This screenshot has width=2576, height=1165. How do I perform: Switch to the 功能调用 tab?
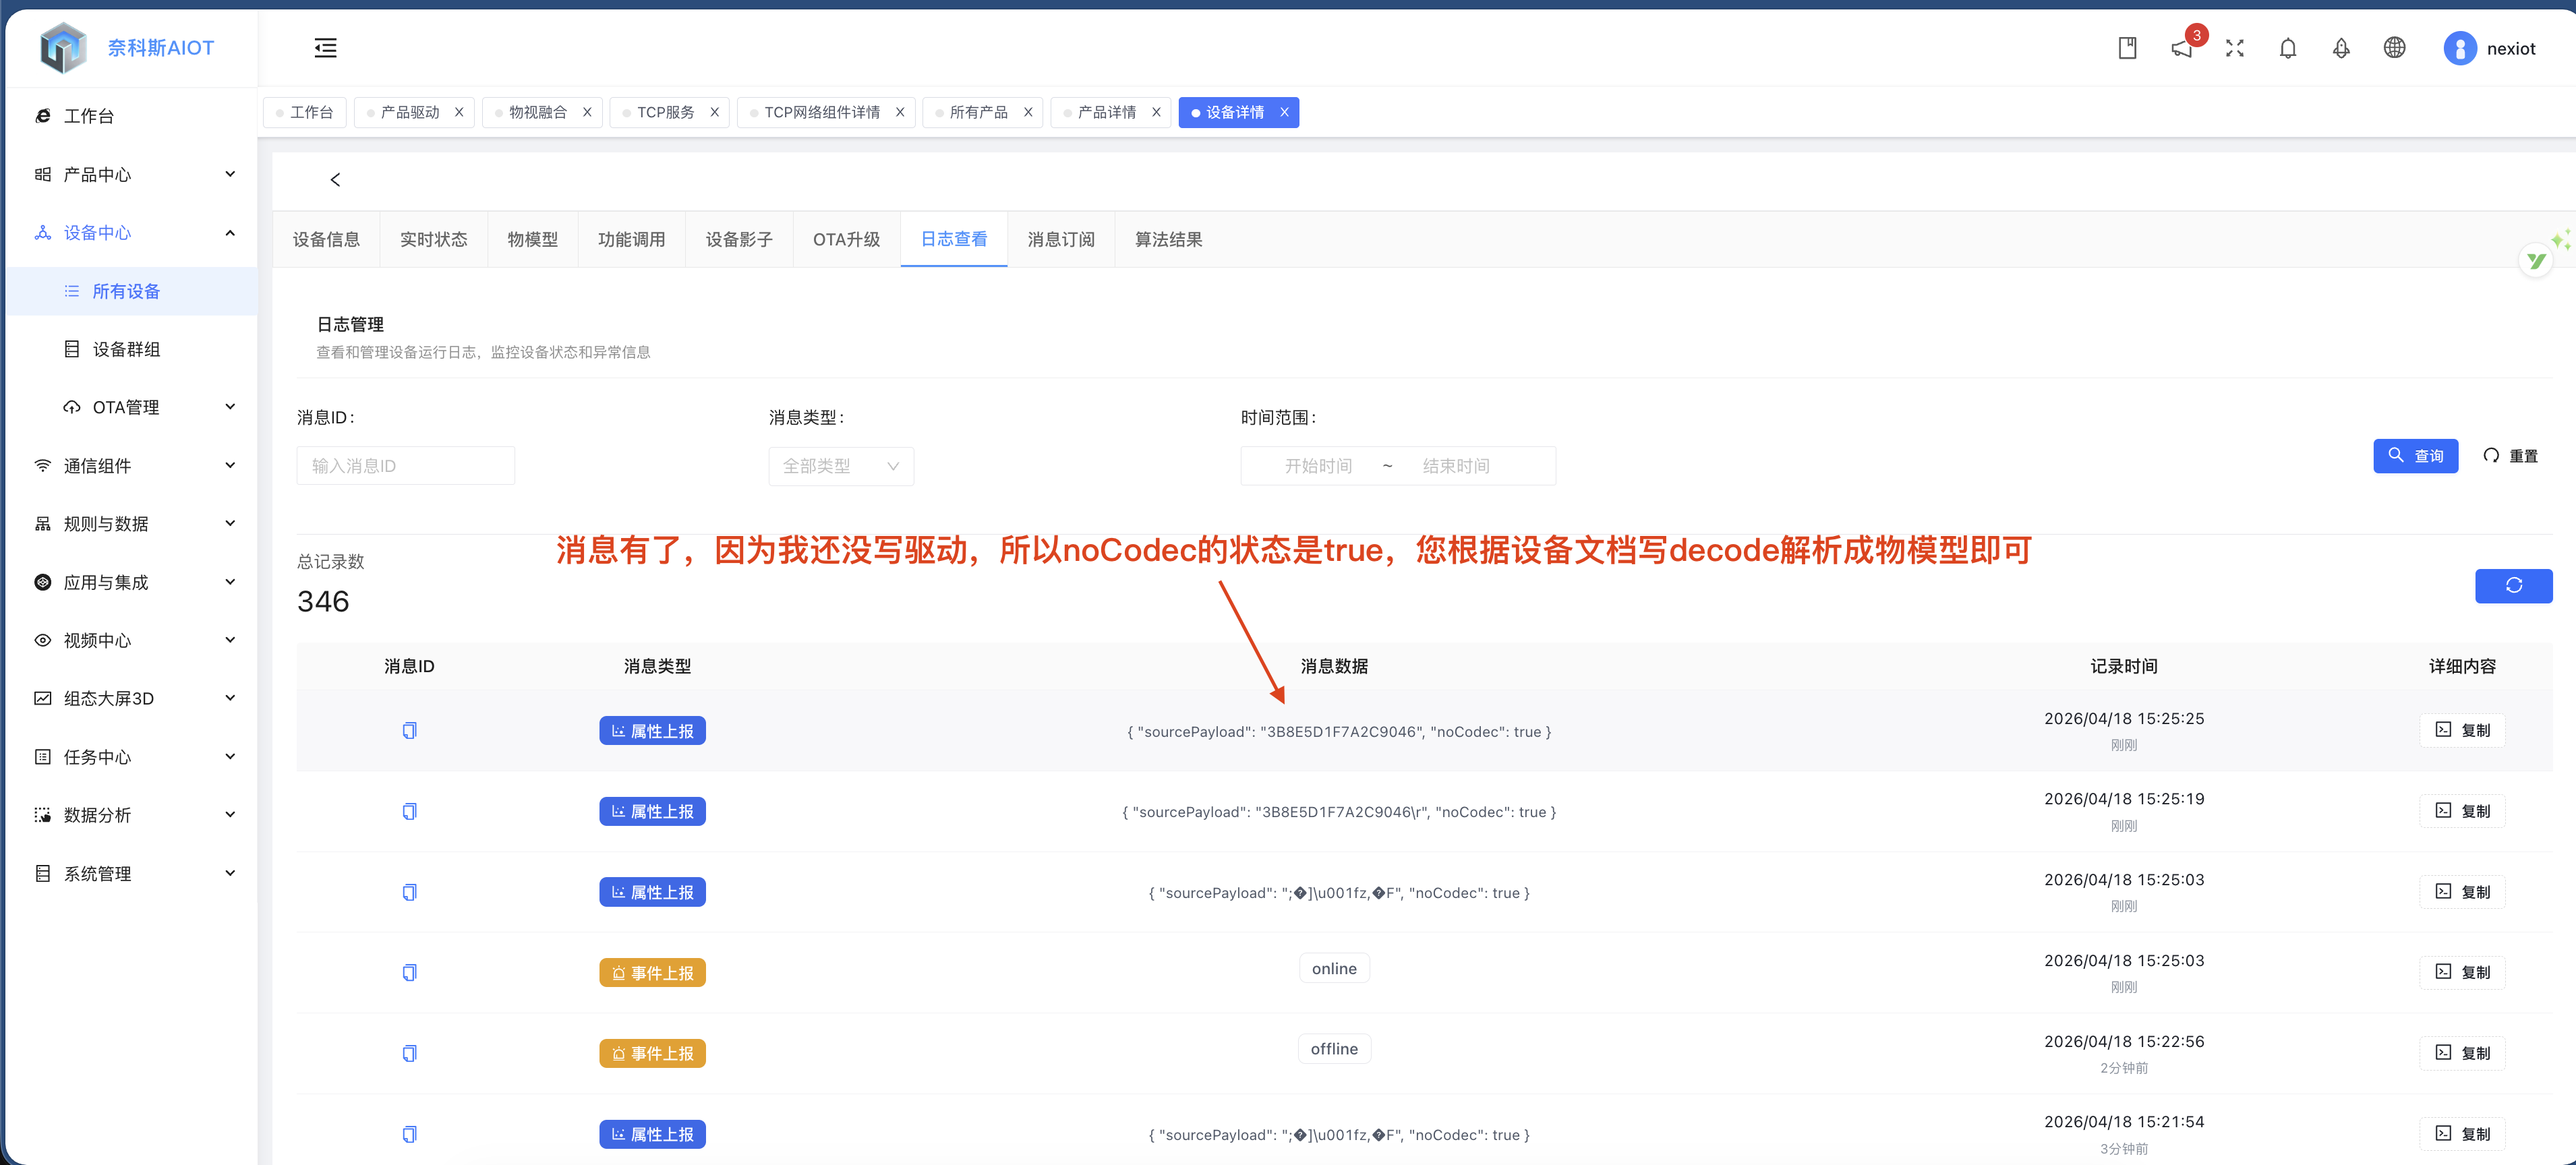[631, 240]
